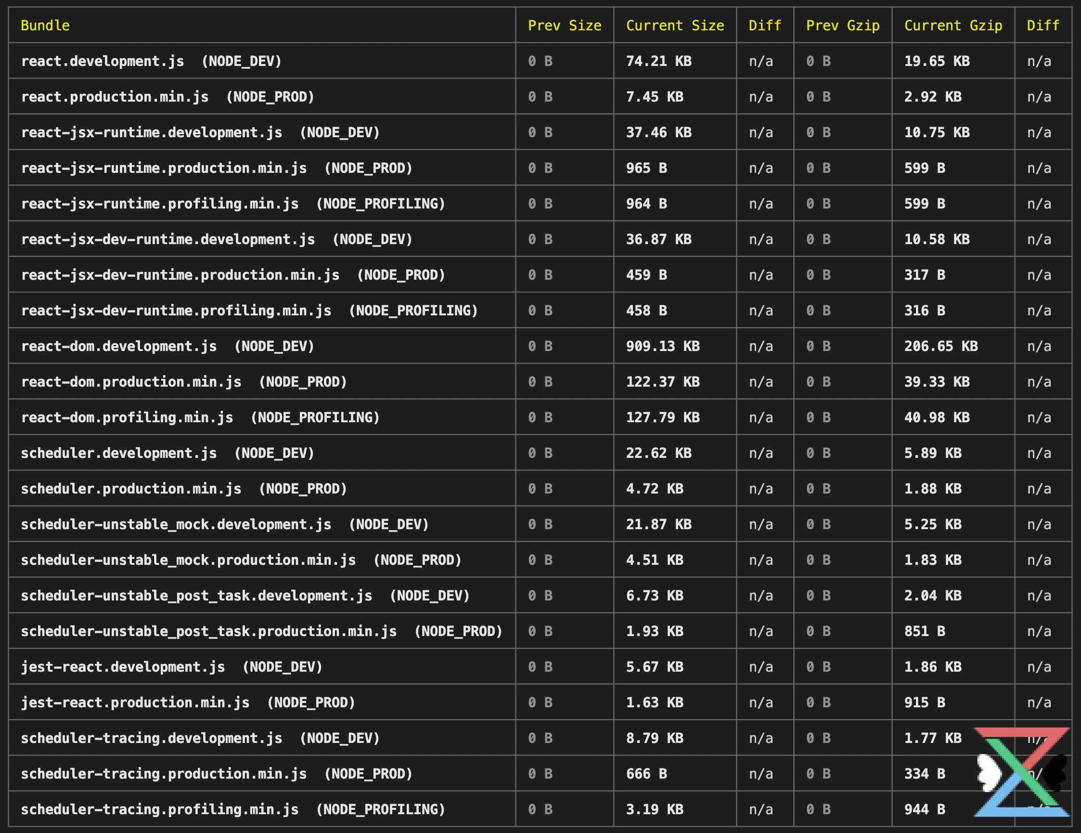
Task: Select react-jsx-runtime.profiling.min.js bundle name
Action: 160,204
